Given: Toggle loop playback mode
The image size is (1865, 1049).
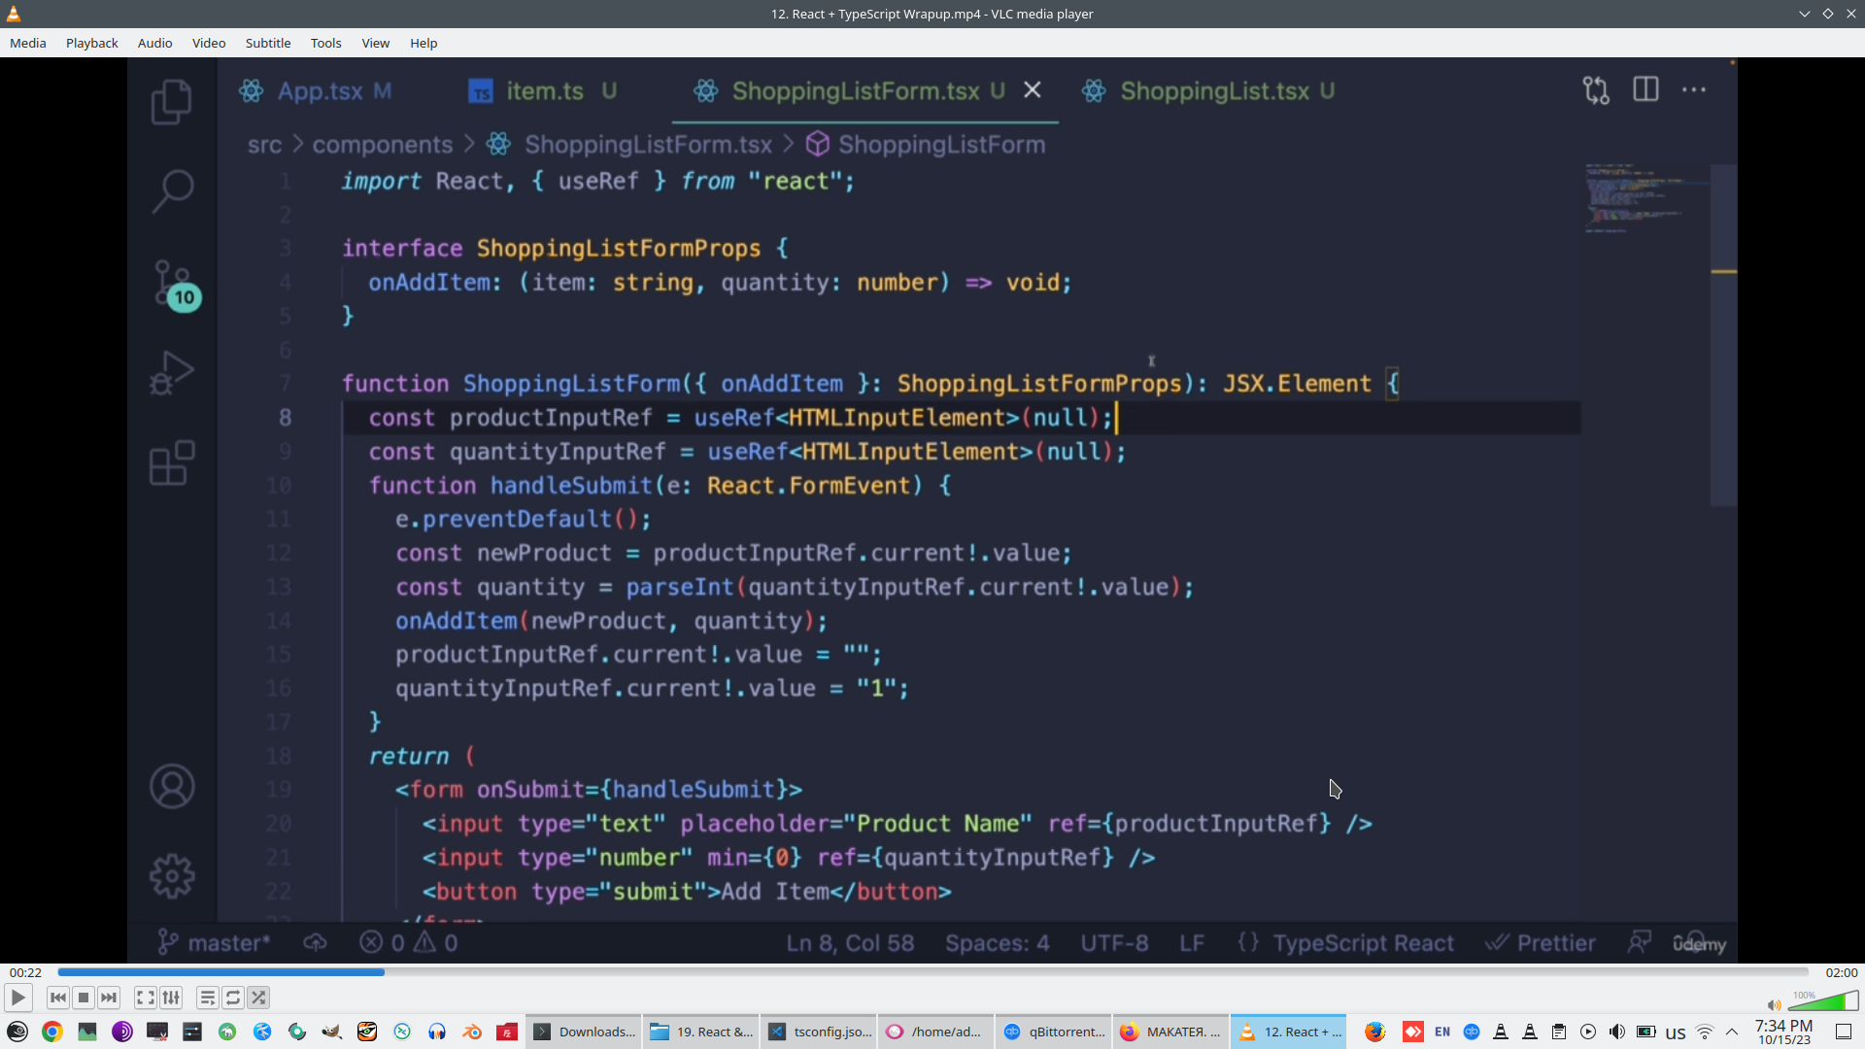Looking at the screenshot, I should coord(233,998).
